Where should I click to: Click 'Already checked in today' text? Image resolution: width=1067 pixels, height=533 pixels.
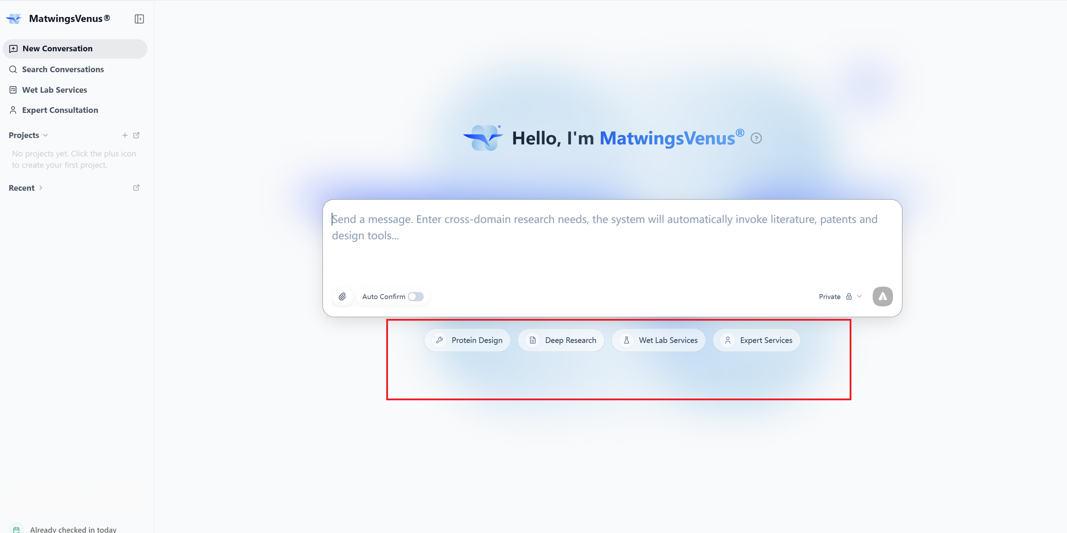[x=73, y=529]
